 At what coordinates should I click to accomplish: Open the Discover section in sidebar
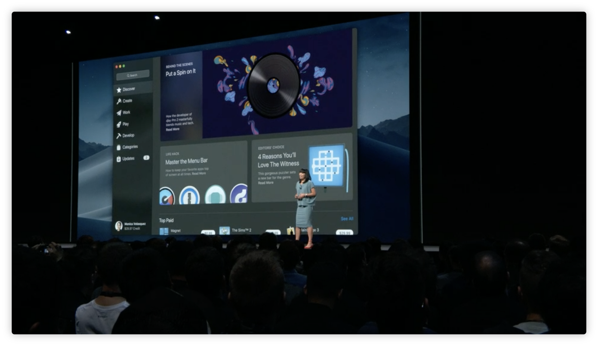(128, 89)
